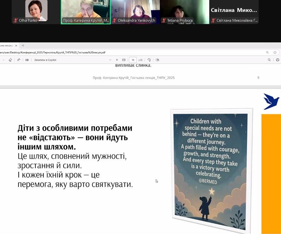Screen dimensions: 281x234
Task: Select Tetiana Prybora's video tile
Action: [185, 12]
